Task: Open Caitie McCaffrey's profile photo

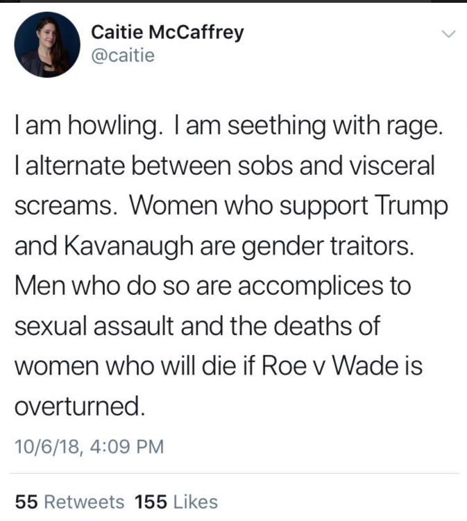Action: 47,44
